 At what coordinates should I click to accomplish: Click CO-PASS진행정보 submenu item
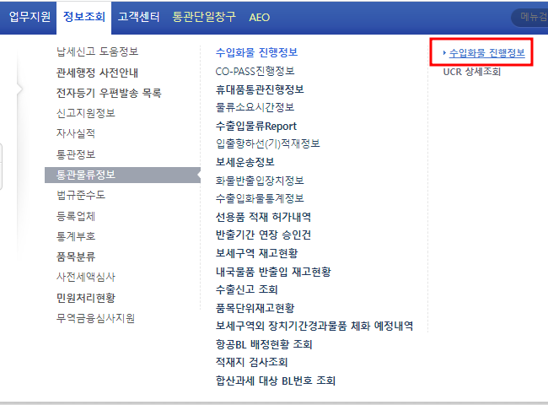coord(255,71)
